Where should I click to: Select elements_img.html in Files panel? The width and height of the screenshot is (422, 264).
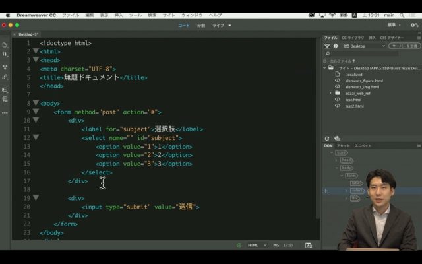tap(362, 87)
